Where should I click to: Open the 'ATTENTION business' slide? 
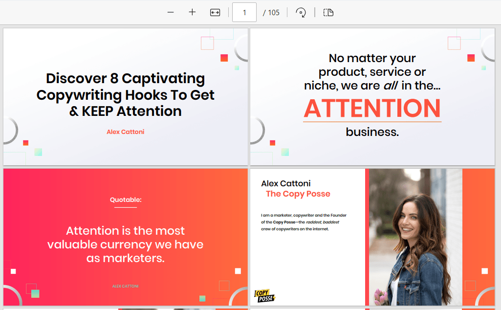372,97
